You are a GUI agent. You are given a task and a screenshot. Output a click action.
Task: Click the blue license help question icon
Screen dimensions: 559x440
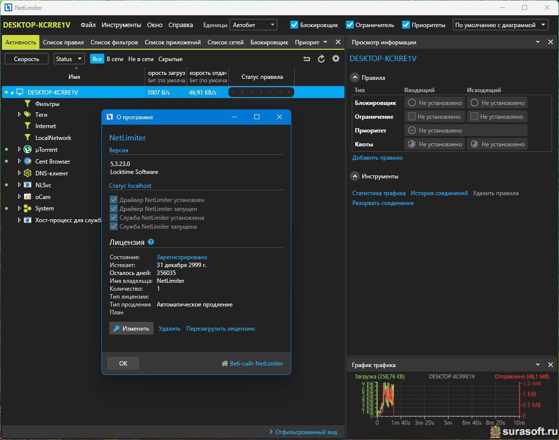[x=151, y=242]
